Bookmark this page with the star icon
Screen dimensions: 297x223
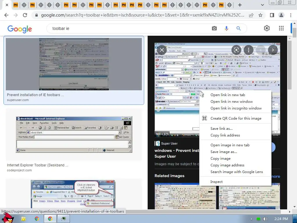point(260,15)
